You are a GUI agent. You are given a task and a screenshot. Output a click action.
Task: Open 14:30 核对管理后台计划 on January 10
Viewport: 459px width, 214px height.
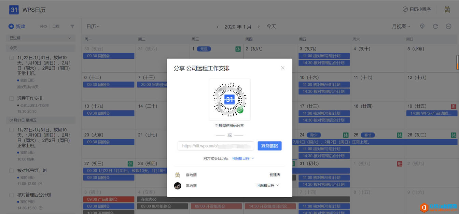click(x=324, y=91)
